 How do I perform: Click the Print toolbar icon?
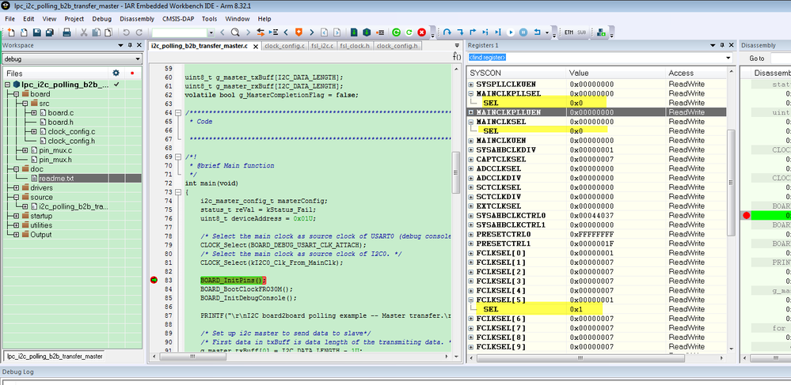pos(67,32)
